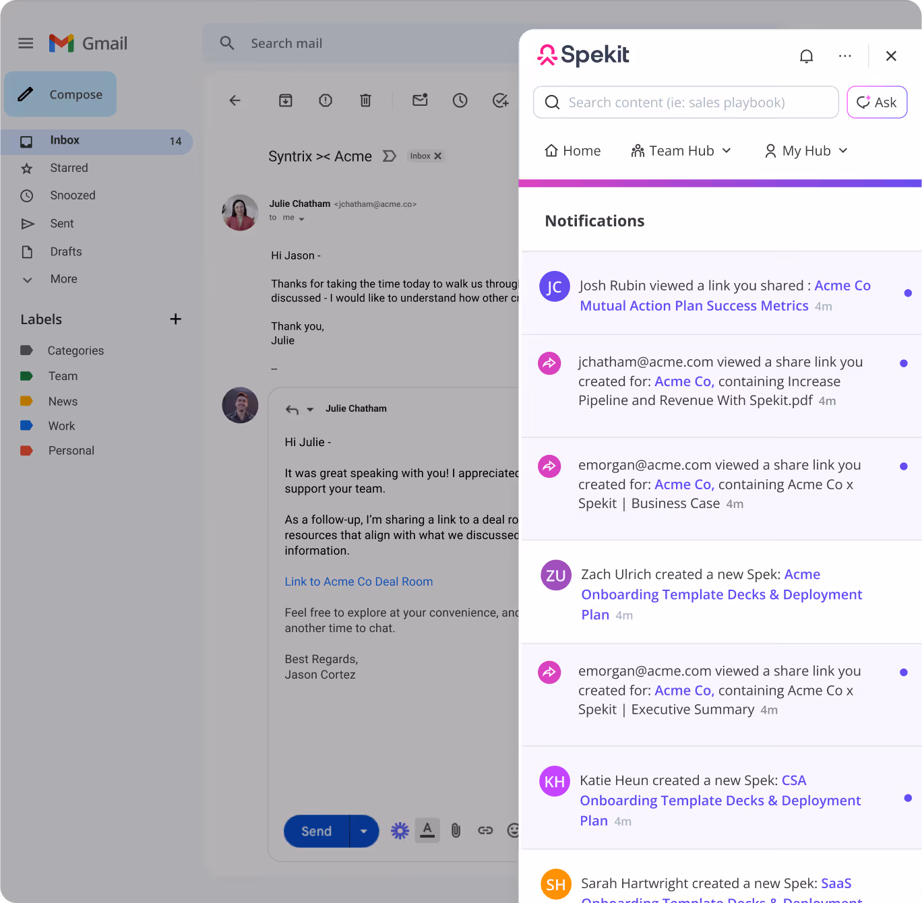Go back to inbox with back arrow
Screen dimensions: 922x903
[235, 100]
